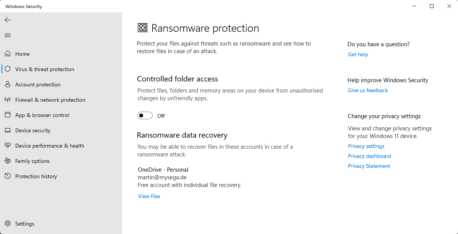This screenshot has height=234, width=458.
Task: Click the Home house icon
Action: tap(8, 54)
